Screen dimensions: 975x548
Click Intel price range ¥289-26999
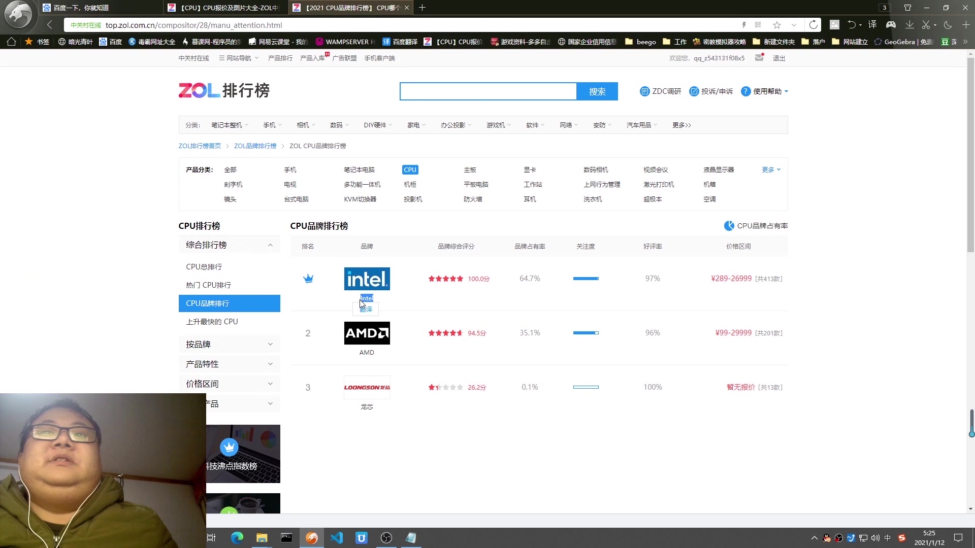731,279
